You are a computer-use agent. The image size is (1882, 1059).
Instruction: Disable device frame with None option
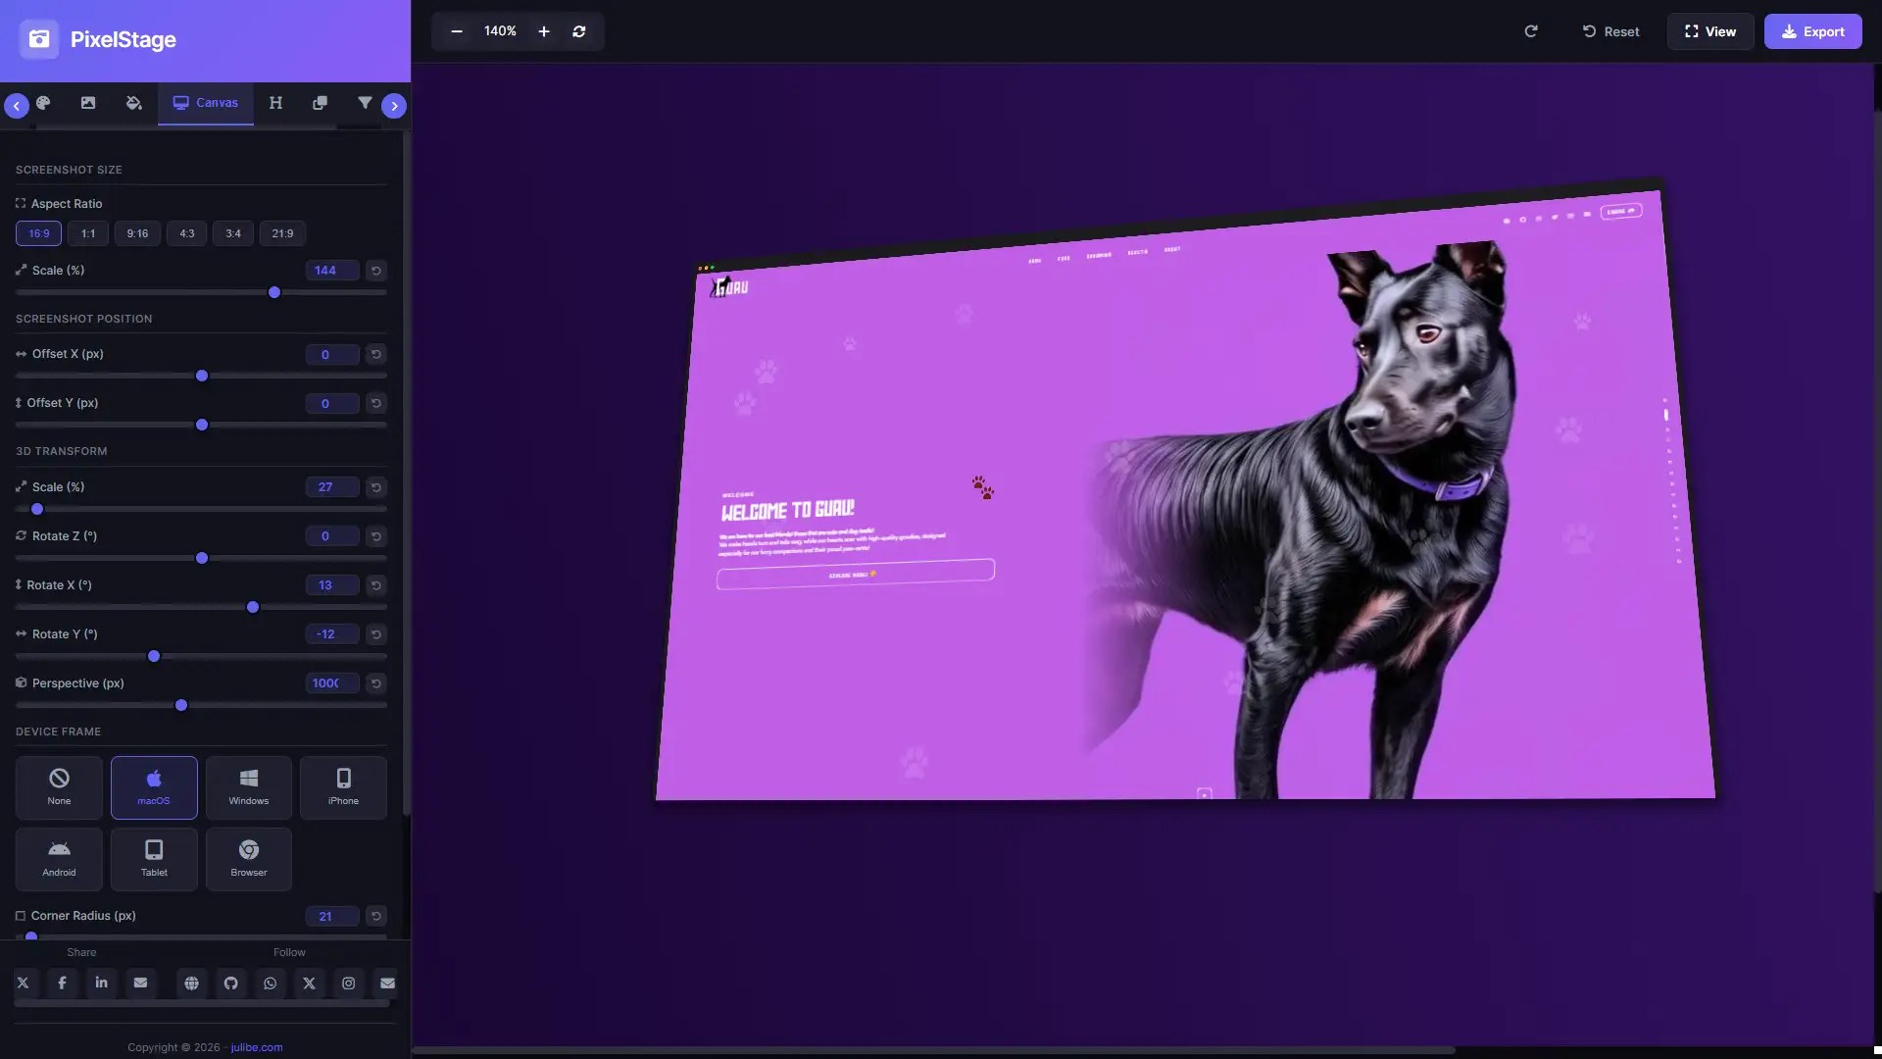[x=59, y=787]
